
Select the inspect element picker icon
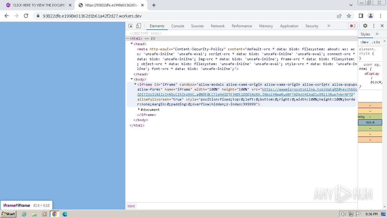[130, 26]
